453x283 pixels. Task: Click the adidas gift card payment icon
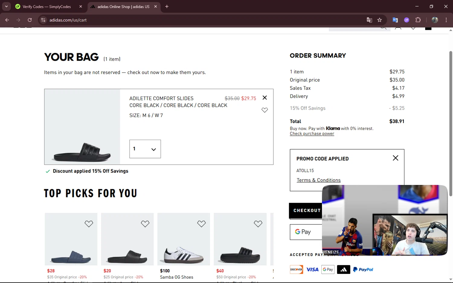click(343, 269)
